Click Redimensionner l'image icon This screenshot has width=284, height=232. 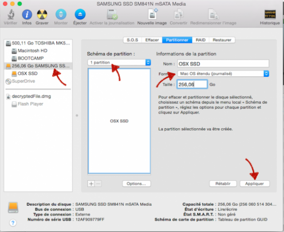[x=213, y=14]
